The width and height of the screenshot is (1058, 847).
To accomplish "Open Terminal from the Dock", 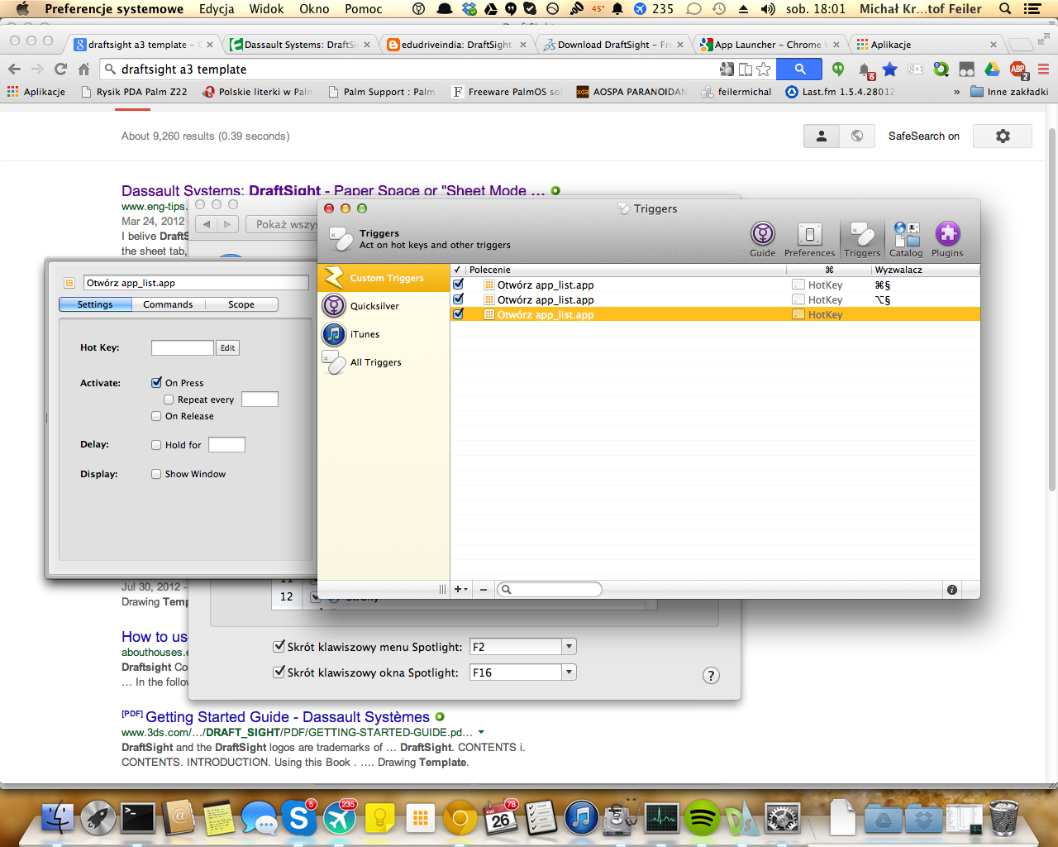I will tap(138, 818).
